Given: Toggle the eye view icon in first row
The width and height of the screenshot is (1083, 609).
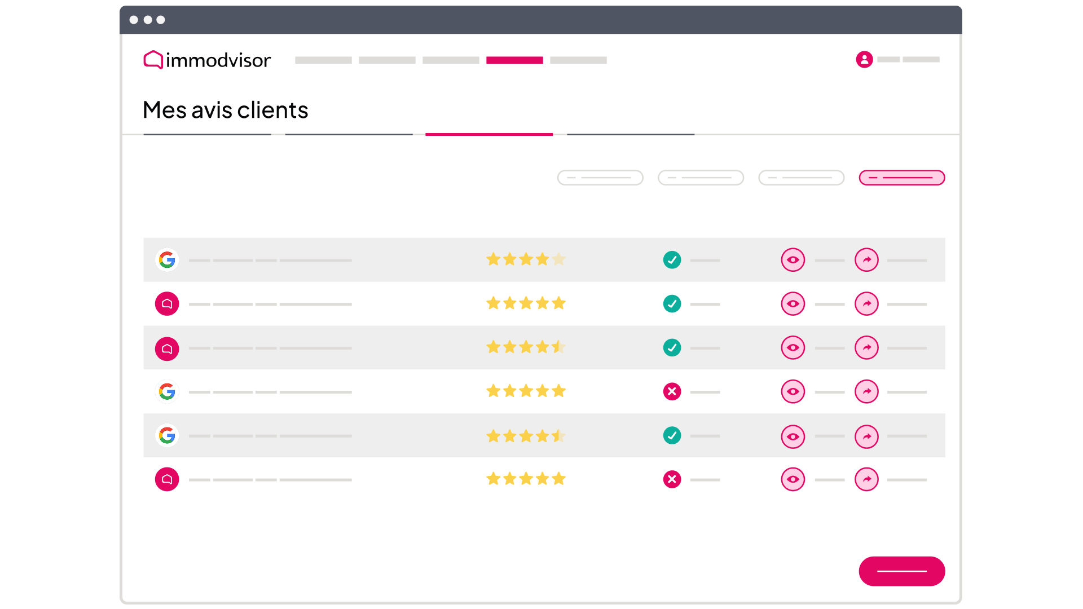Looking at the screenshot, I should click(x=793, y=260).
